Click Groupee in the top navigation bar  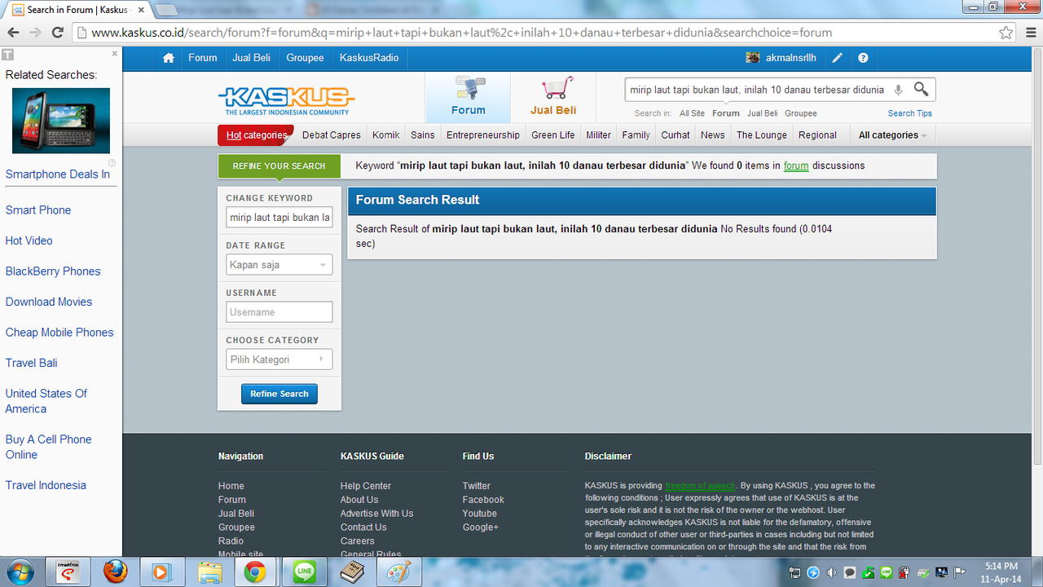(305, 58)
